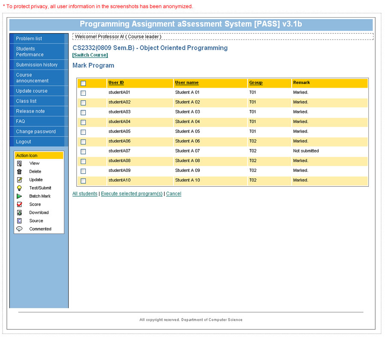Click the Batch Mark green arrow icon
This screenshot has width=386, height=337.
click(x=19, y=196)
